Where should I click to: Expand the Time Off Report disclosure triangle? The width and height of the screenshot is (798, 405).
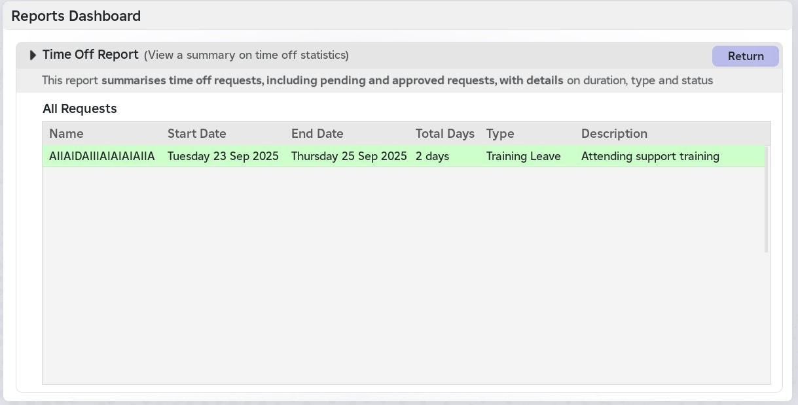pos(33,56)
